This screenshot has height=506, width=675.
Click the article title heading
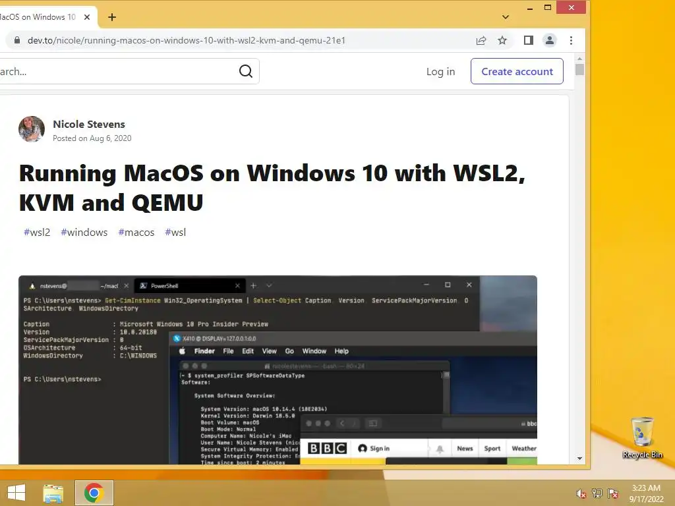click(x=272, y=188)
